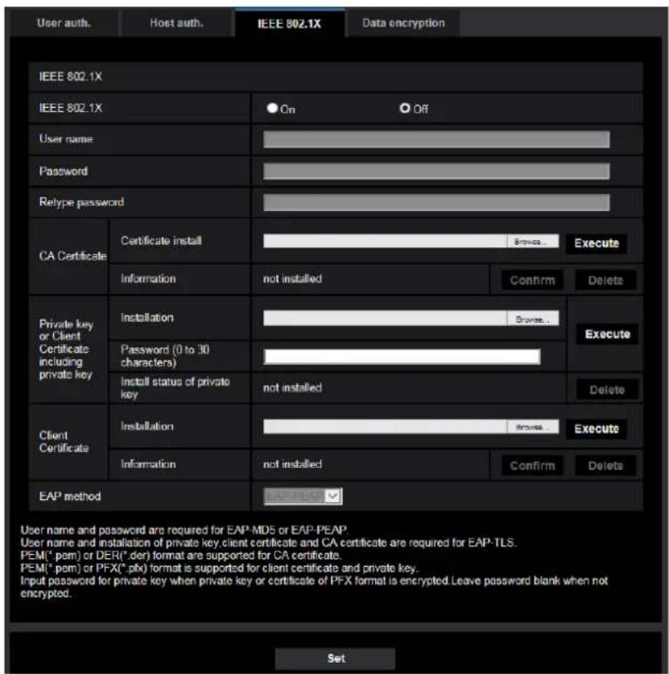Open the EAP method dropdown

pos(303,497)
